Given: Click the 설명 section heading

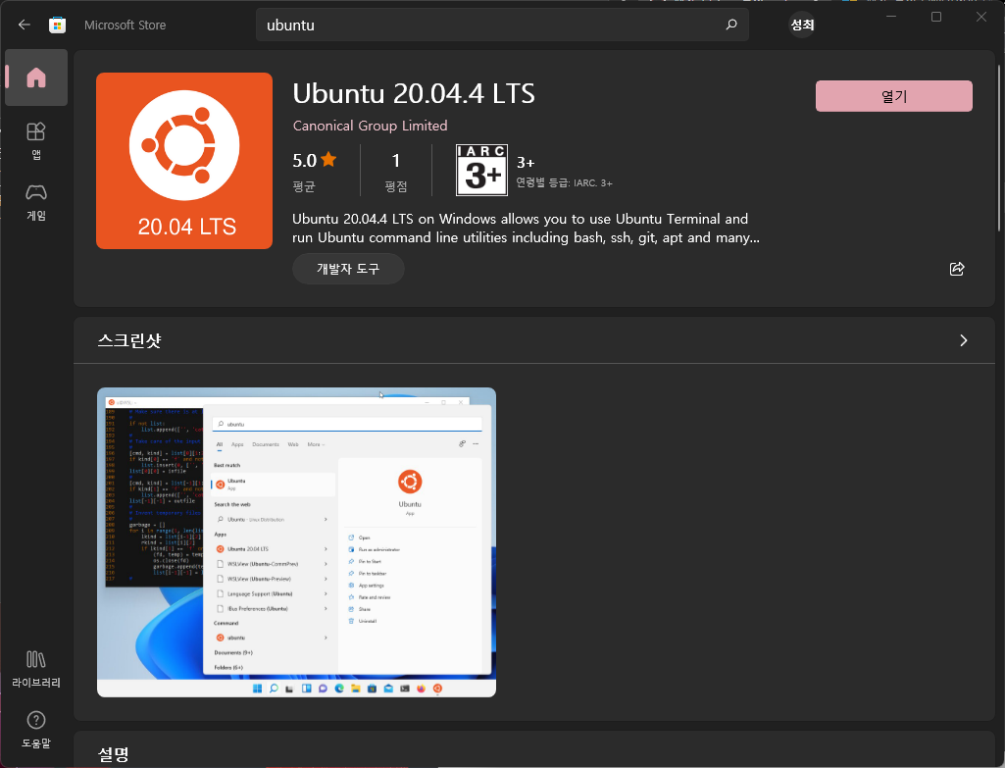Looking at the screenshot, I should pos(114,754).
